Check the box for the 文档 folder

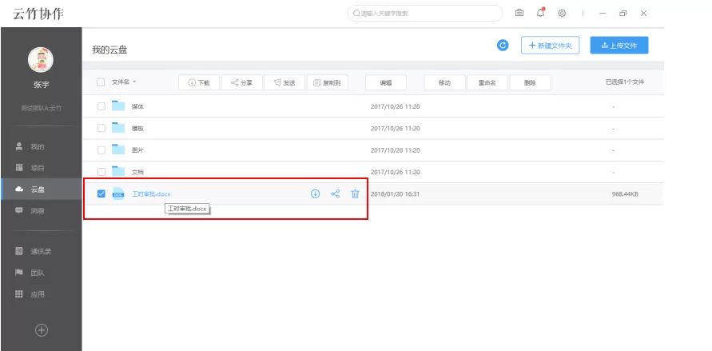[101, 172]
